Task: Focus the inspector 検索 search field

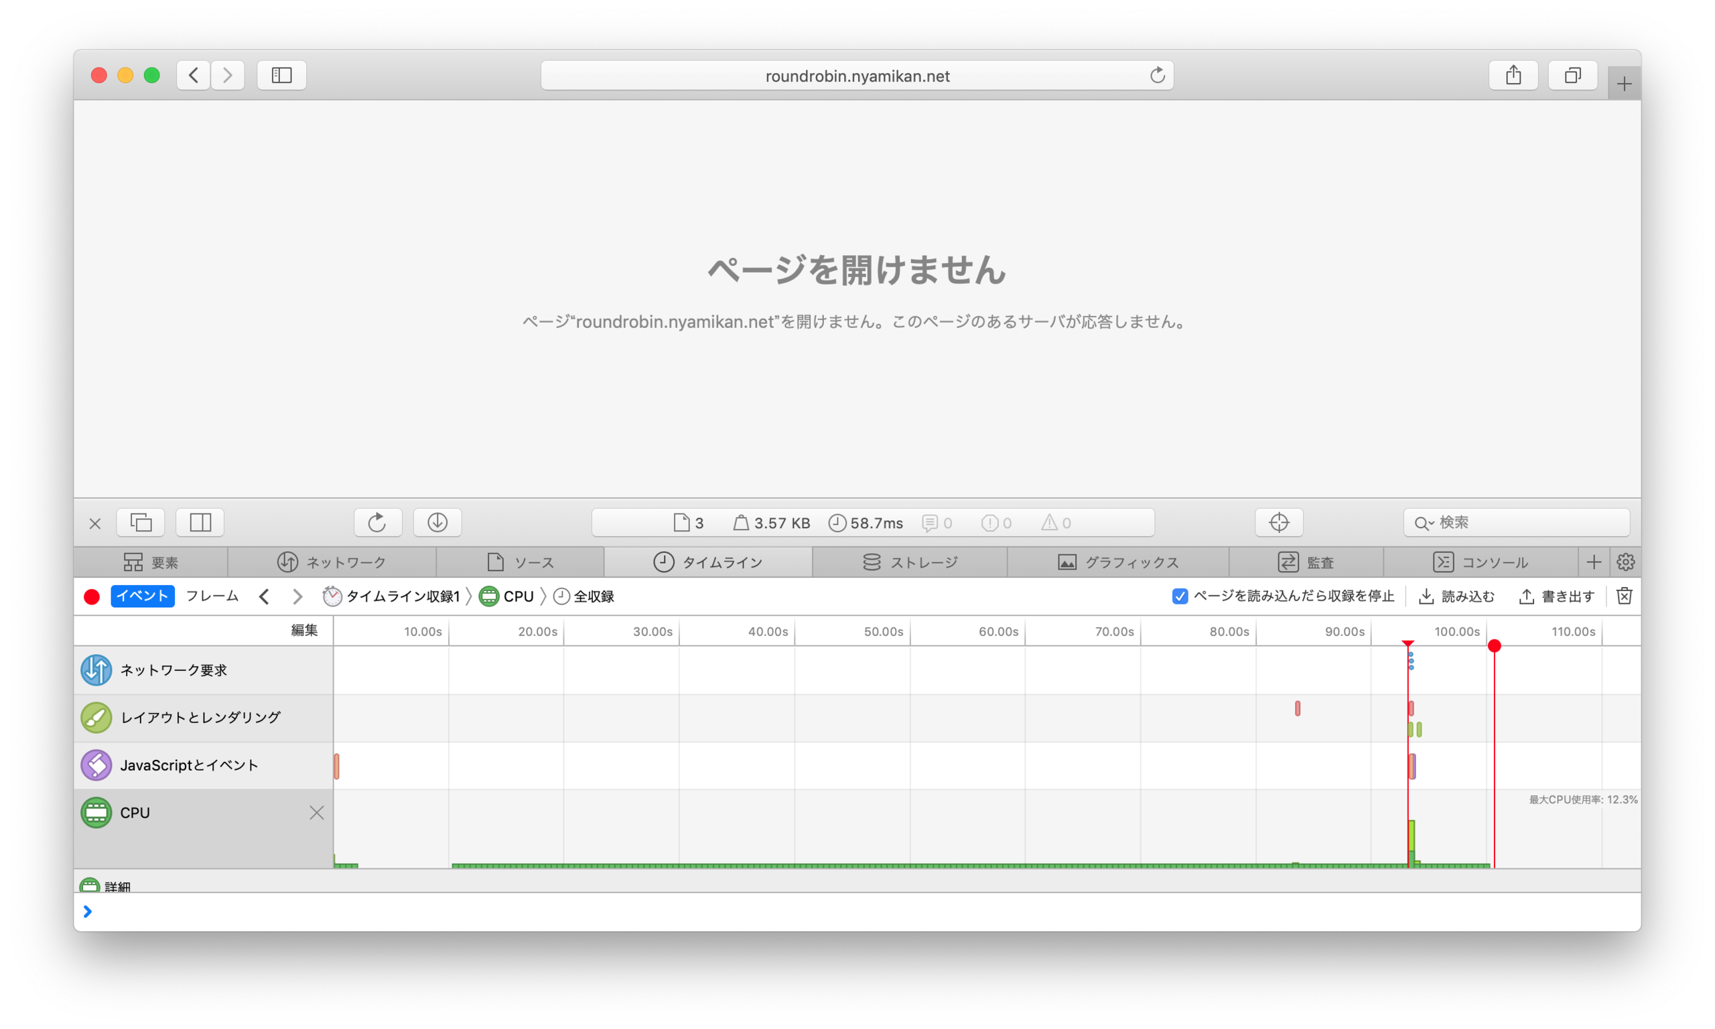Action: (x=1516, y=522)
